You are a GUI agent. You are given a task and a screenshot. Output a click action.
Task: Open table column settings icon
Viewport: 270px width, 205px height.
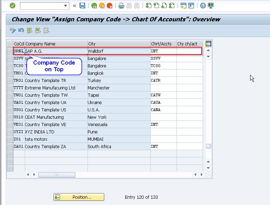pyautogui.click(x=208, y=44)
